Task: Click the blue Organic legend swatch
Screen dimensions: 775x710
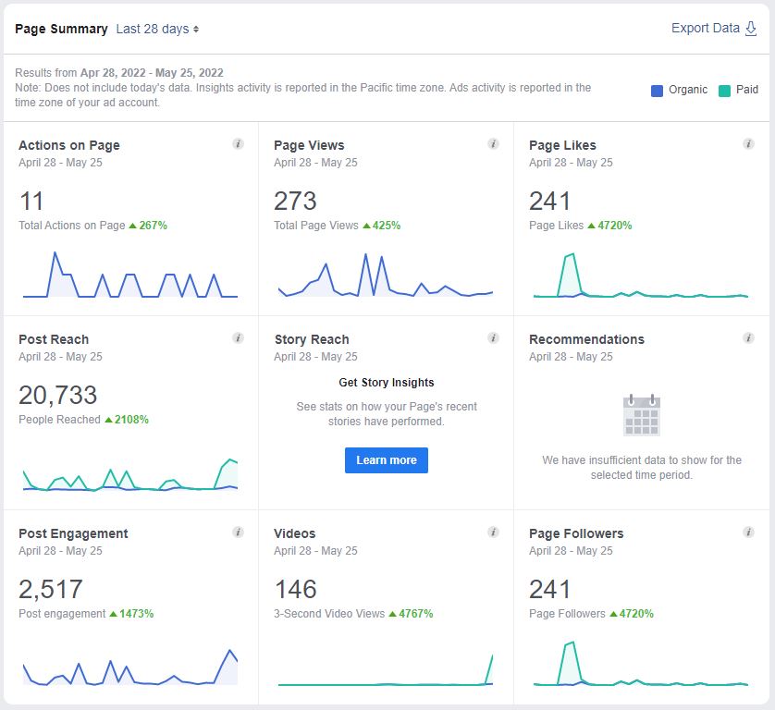Action: coord(657,91)
